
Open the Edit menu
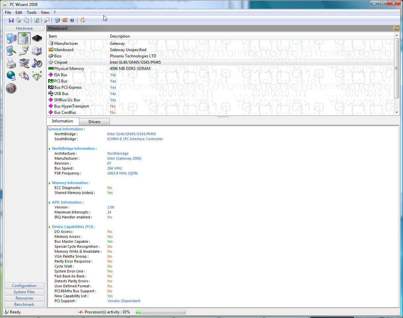[19, 13]
